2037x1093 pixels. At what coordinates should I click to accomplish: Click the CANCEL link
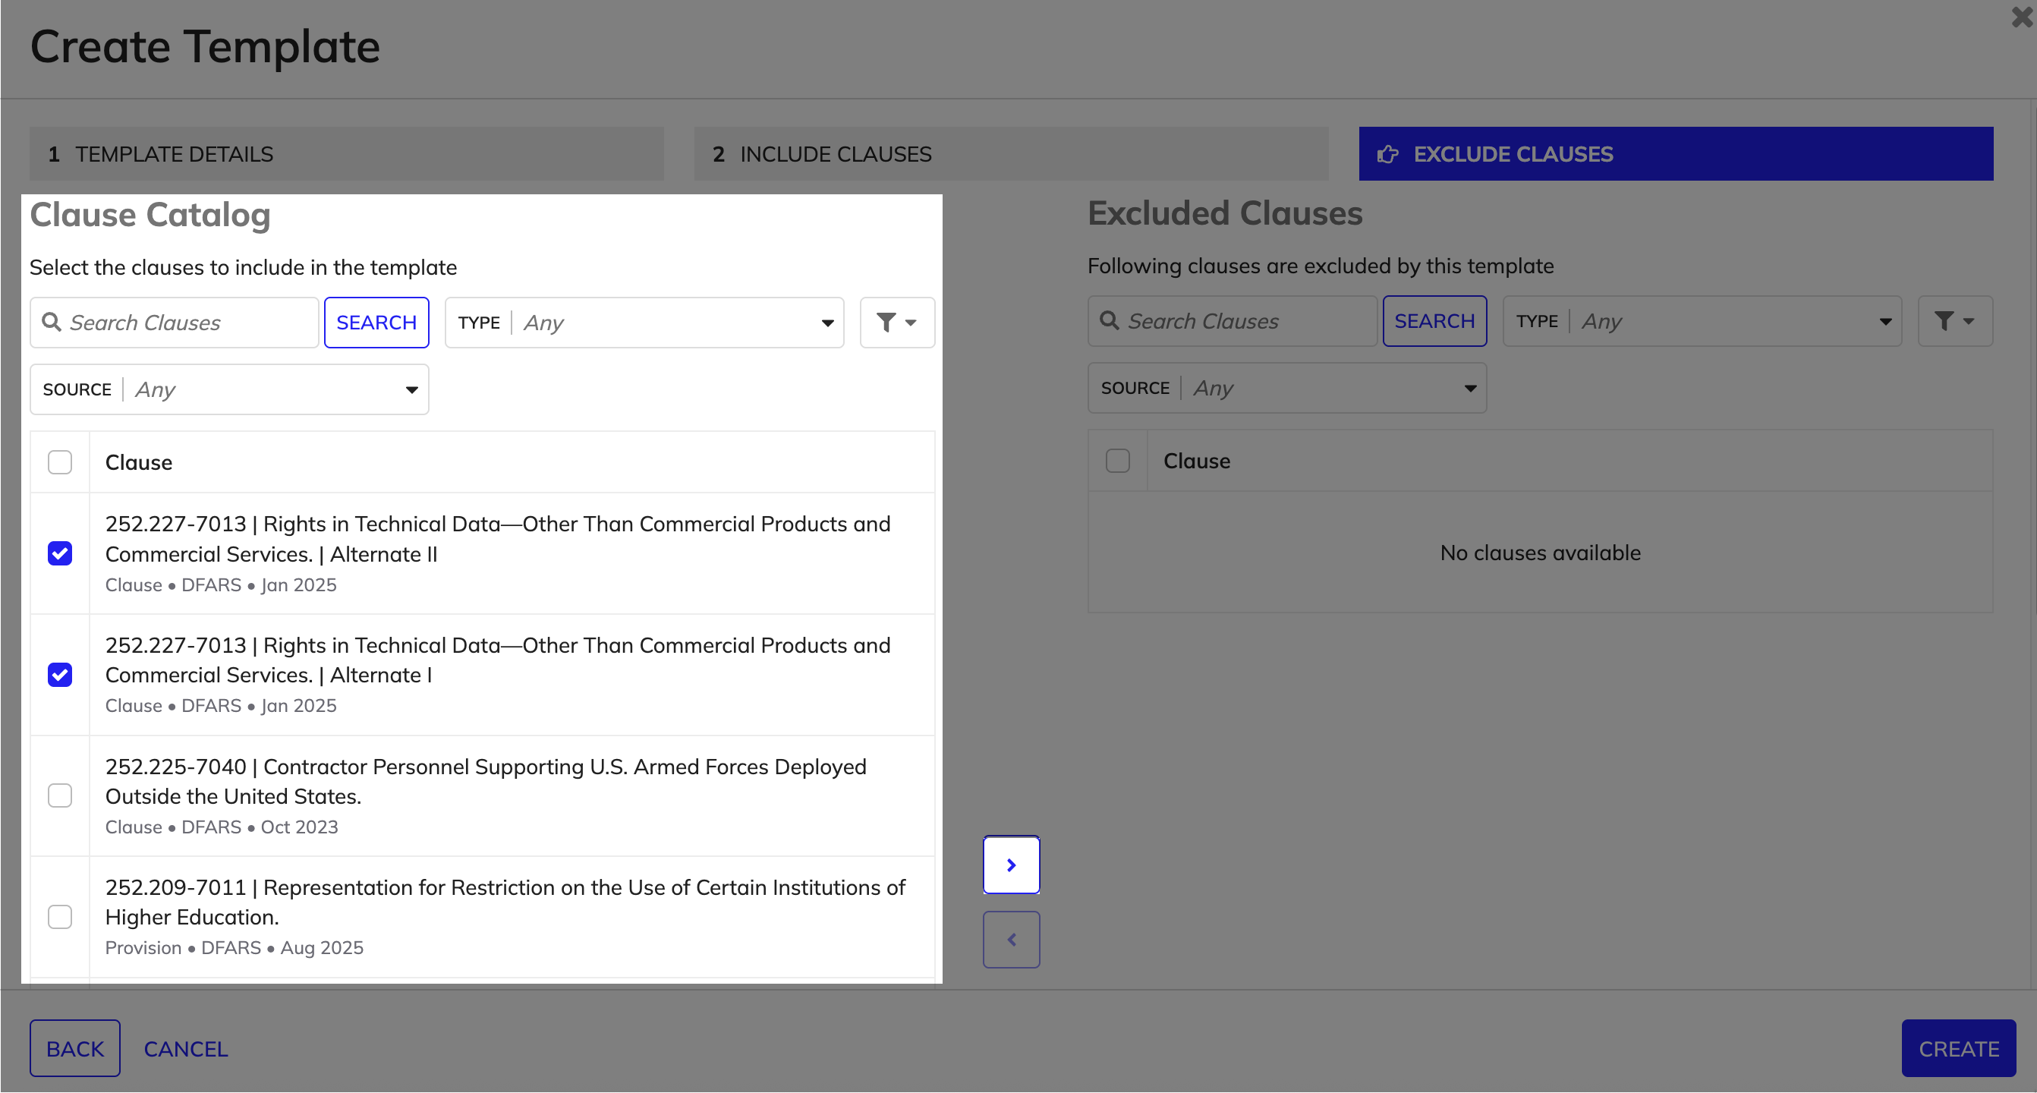click(x=186, y=1049)
